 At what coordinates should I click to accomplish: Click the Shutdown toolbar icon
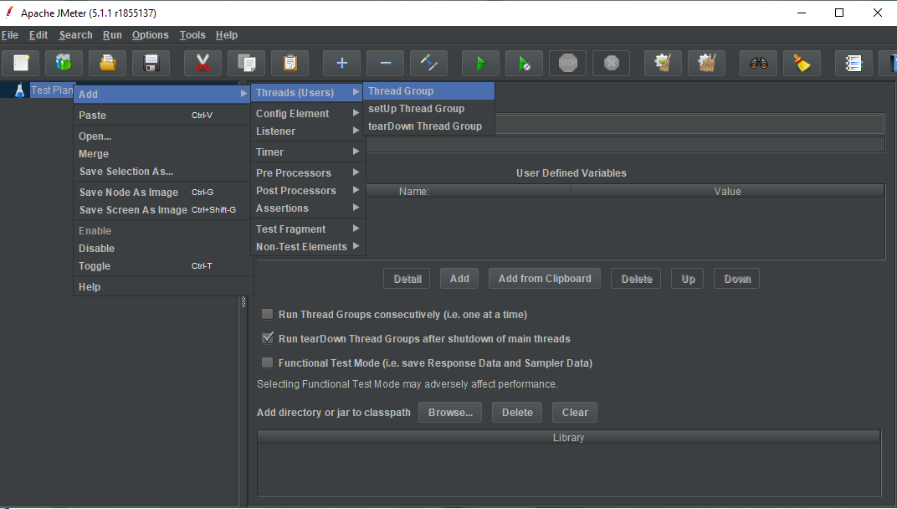[611, 63]
